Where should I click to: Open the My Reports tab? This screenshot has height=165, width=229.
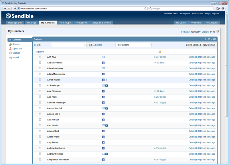82,23
